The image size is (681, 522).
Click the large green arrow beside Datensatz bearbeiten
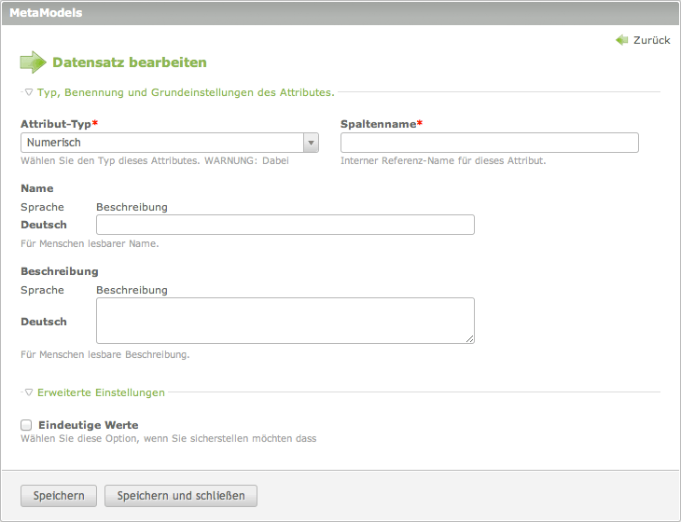click(33, 62)
